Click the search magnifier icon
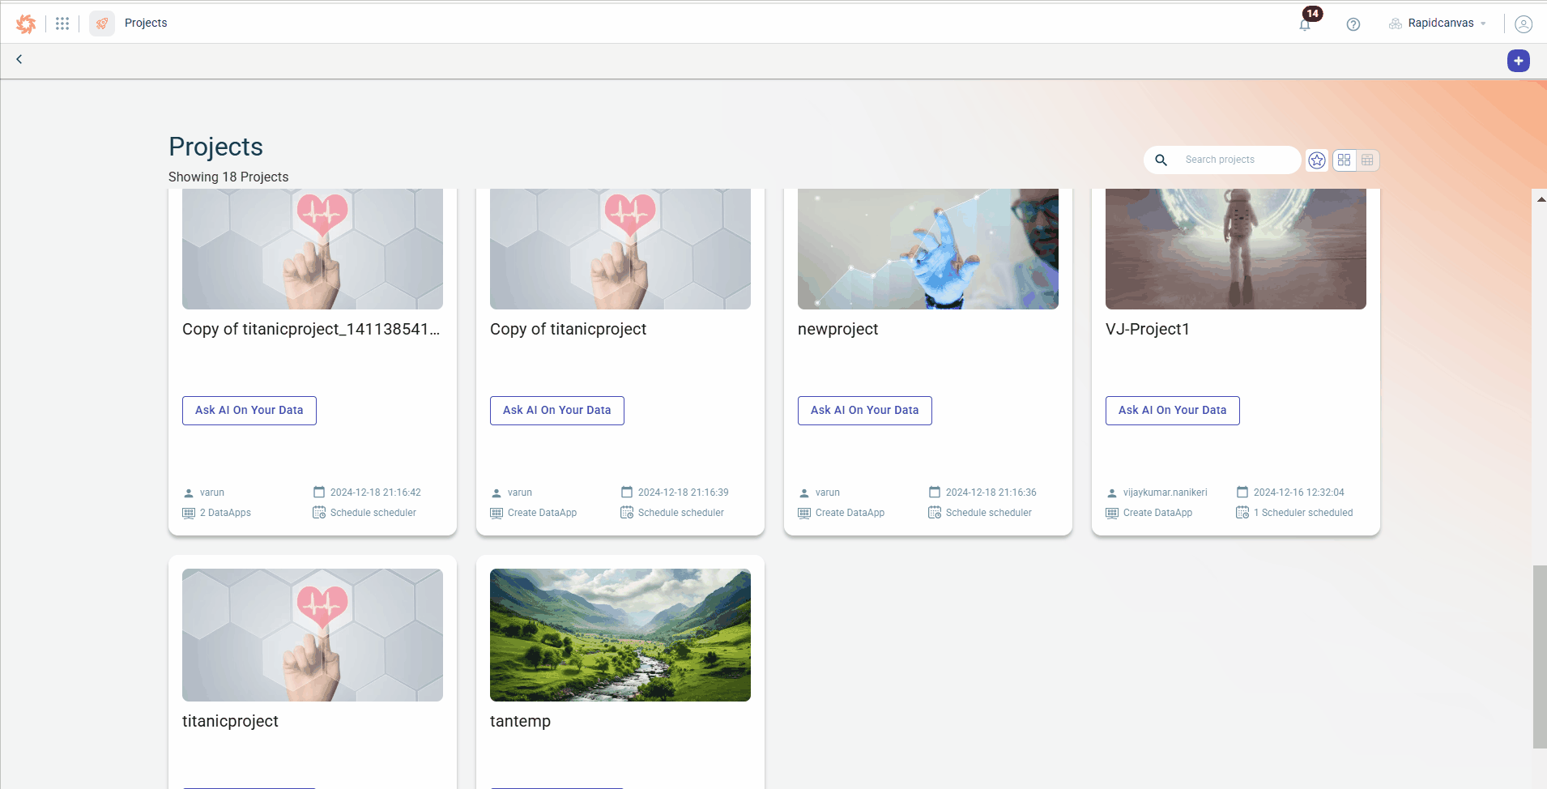The width and height of the screenshot is (1547, 789). (x=1161, y=160)
